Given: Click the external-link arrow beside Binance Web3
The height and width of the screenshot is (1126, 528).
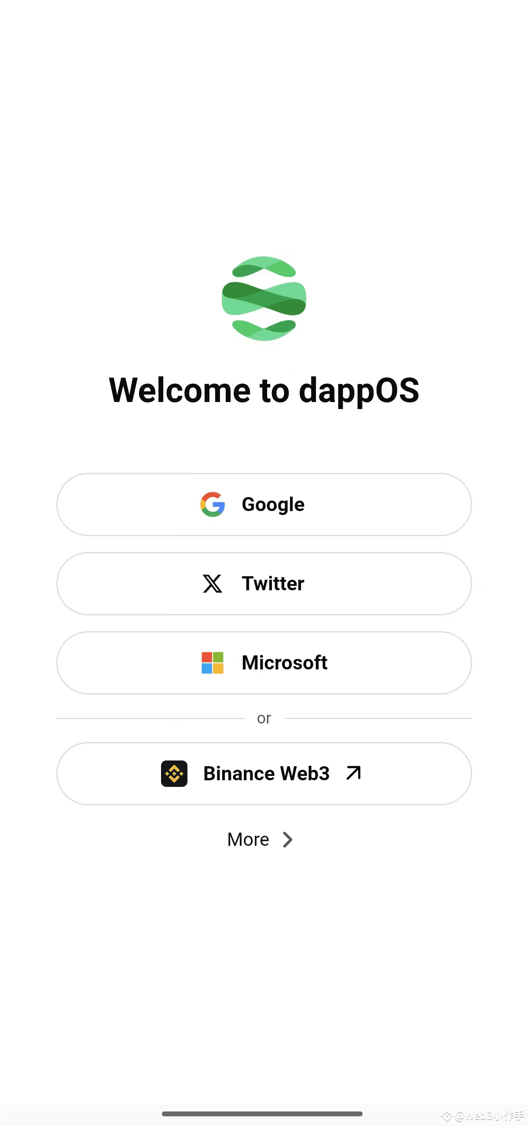Looking at the screenshot, I should point(353,773).
